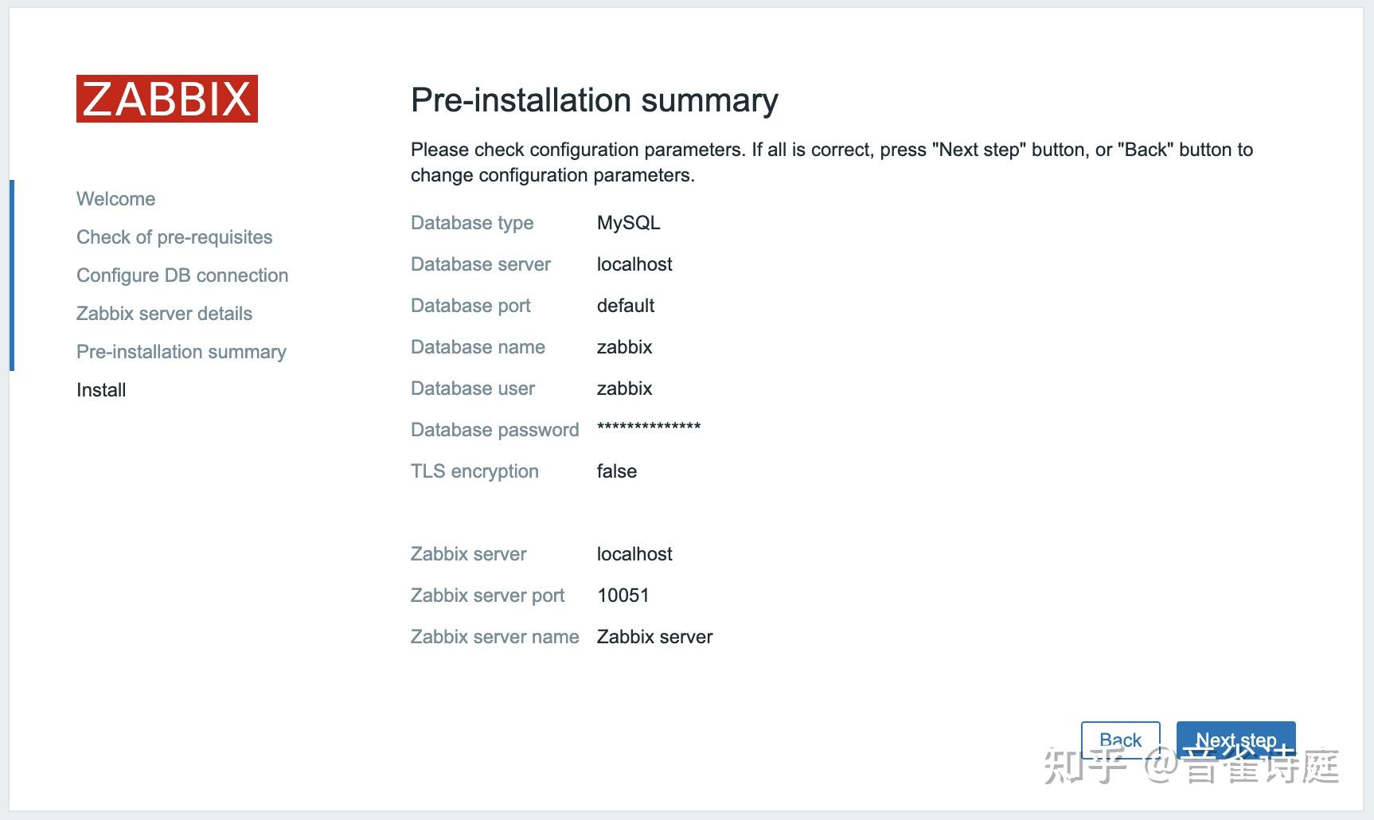Click the 10051 Zabbix server port value
This screenshot has width=1374, height=820.
click(624, 595)
